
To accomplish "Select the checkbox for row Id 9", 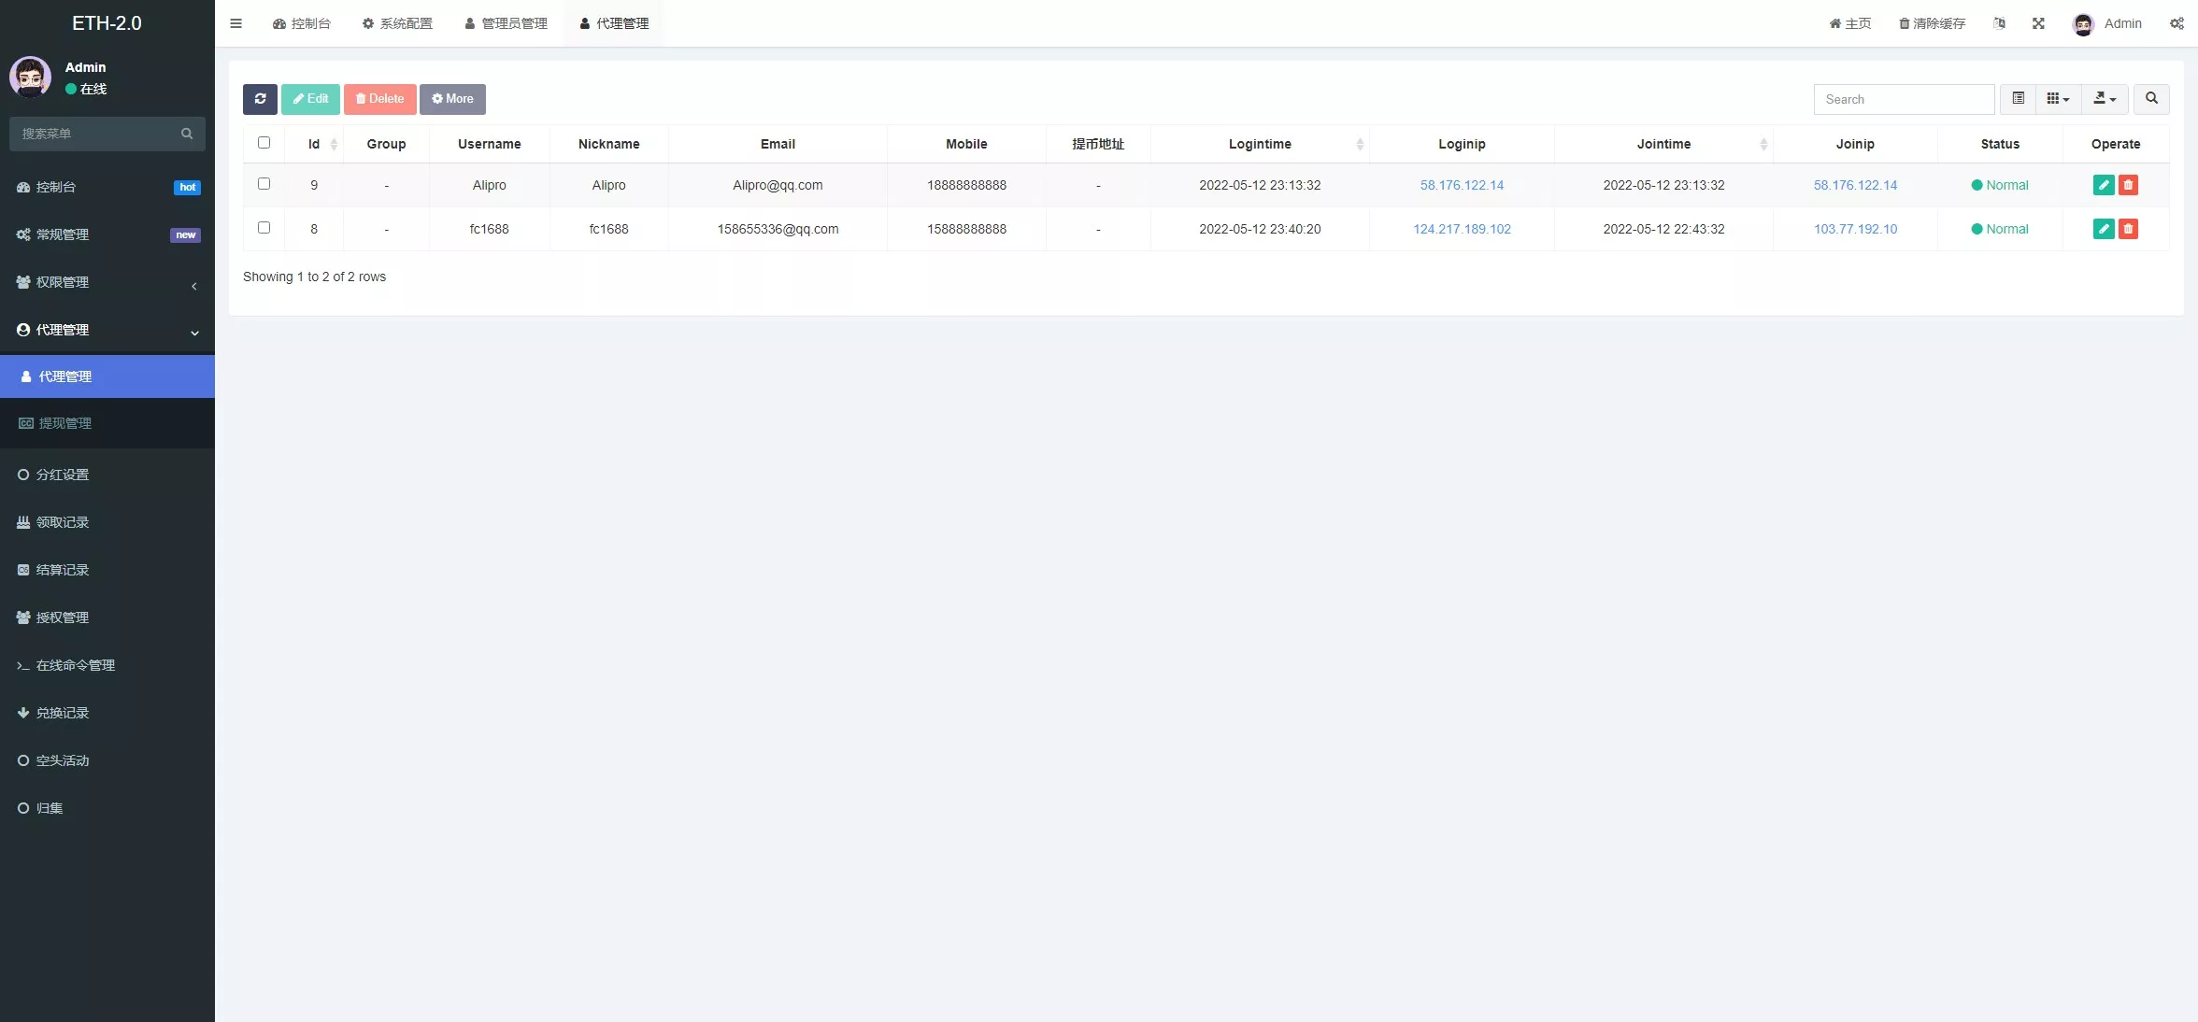I will pos(264,184).
